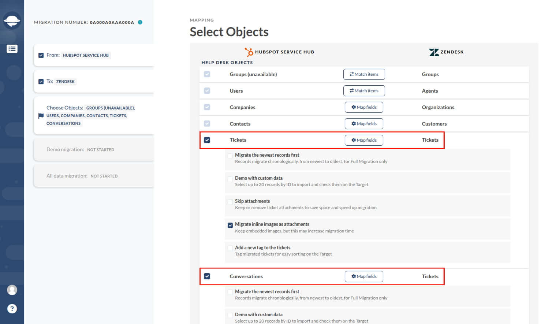This screenshot has height=324, width=552.
Task: Open the Demo migration step
Action: (x=94, y=149)
